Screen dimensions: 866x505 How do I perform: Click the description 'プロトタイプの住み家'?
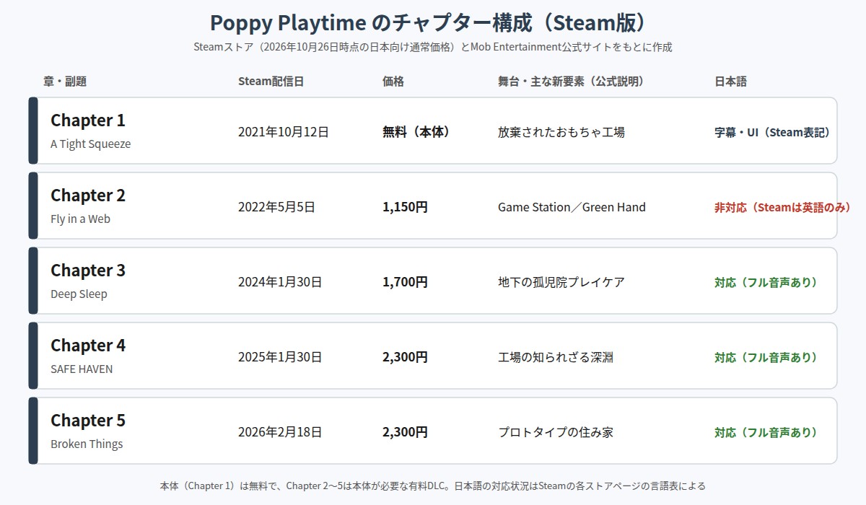(556, 432)
